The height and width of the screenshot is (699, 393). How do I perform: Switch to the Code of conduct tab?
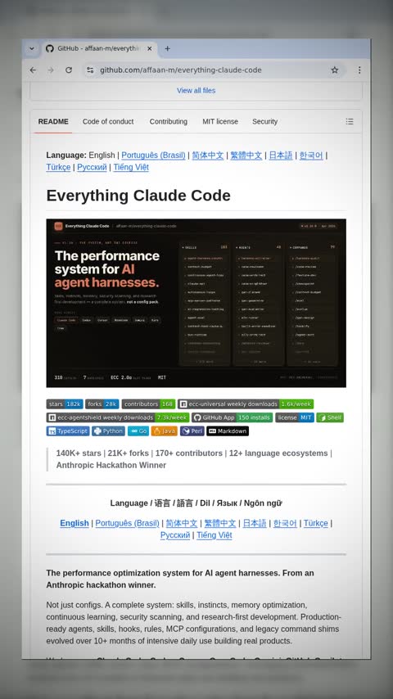coord(108,121)
